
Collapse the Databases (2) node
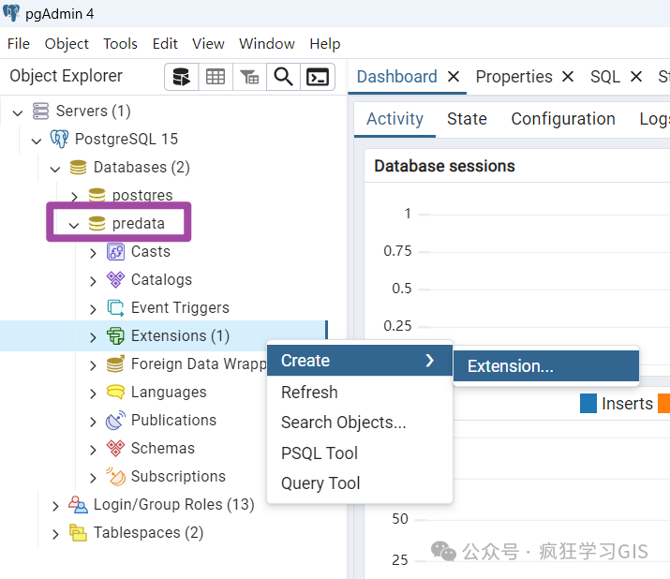(x=55, y=170)
